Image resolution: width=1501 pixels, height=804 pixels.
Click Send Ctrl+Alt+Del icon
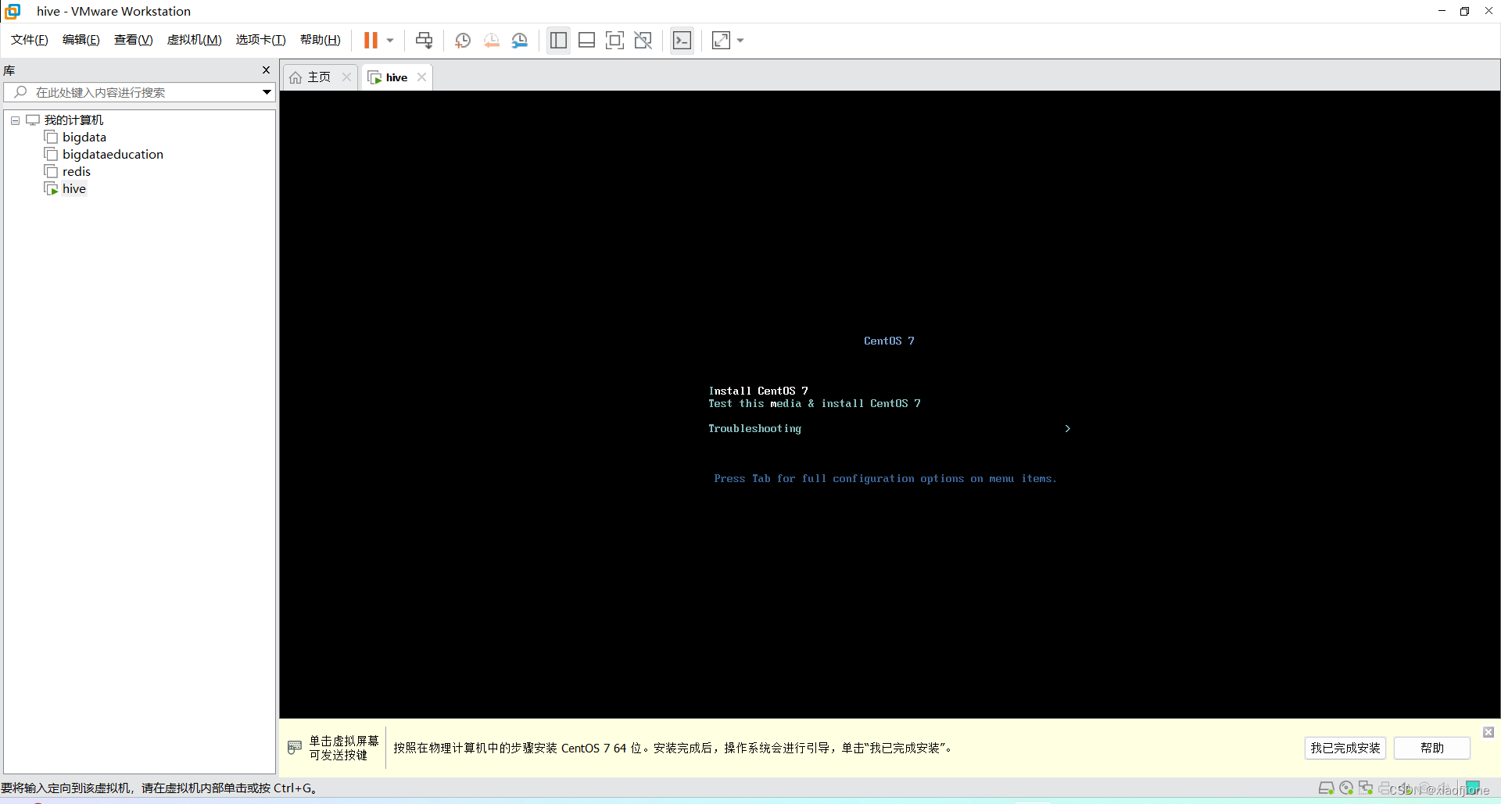pyautogui.click(x=424, y=41)
